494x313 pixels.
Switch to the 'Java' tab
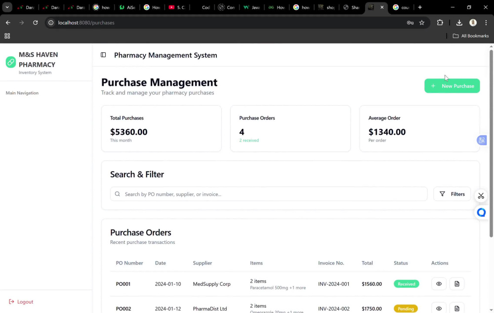(x=251, y=7)
